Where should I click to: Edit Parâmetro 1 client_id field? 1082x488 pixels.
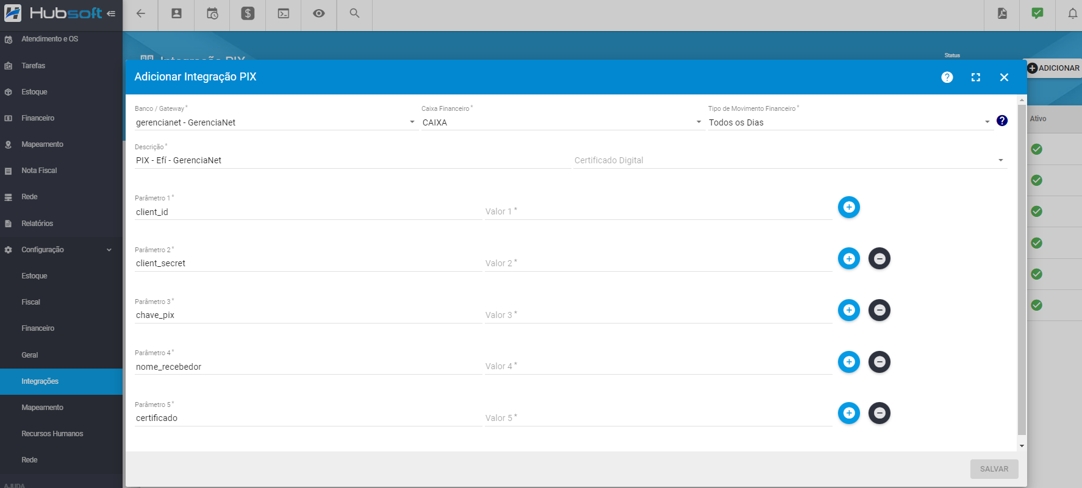coord(308,212)
